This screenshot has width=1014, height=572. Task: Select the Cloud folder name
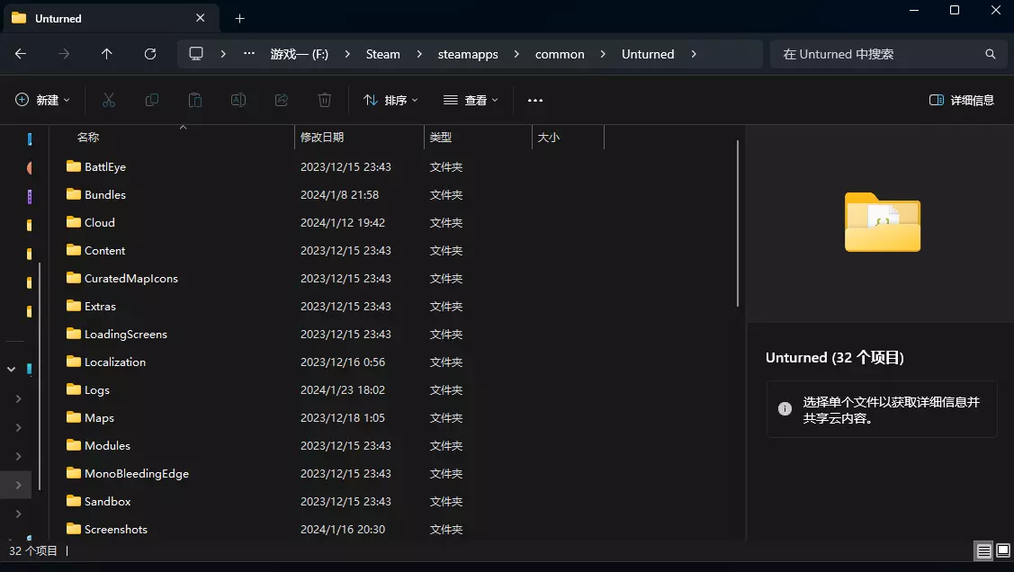click(100, 222)
